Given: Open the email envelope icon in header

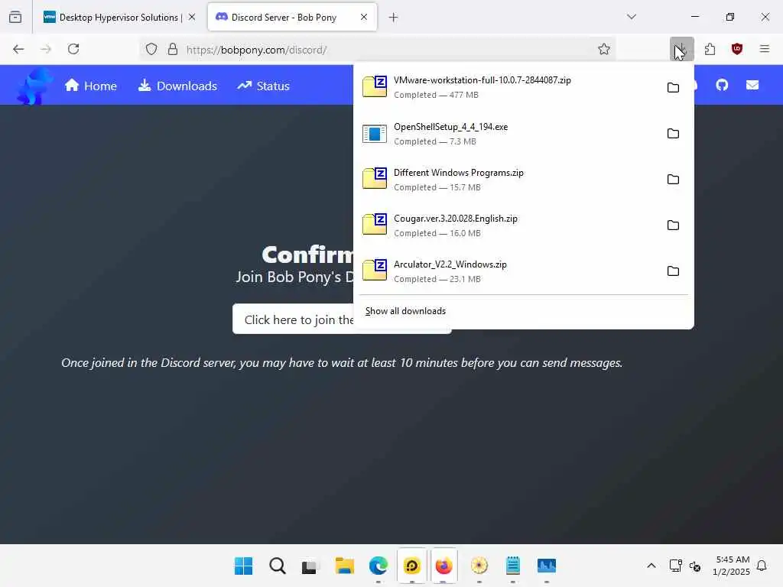Looking at the screenshot, I should click(752, 86).
